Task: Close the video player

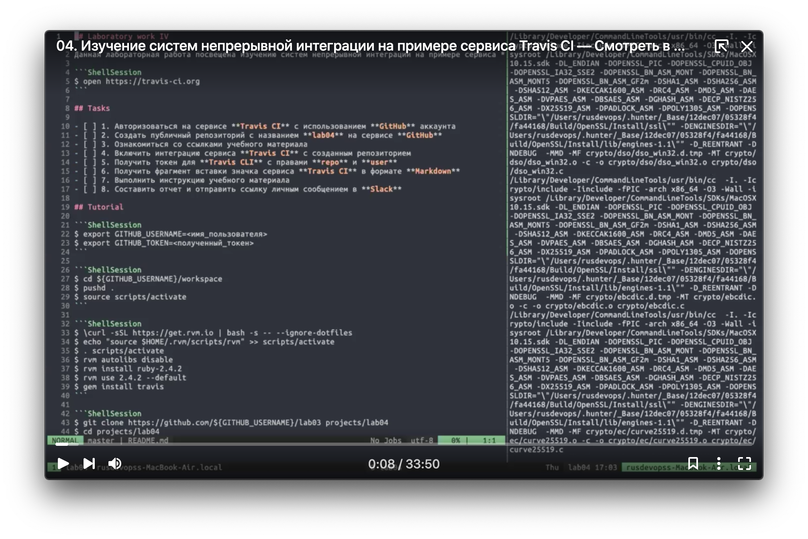Action: pos(747,46)
